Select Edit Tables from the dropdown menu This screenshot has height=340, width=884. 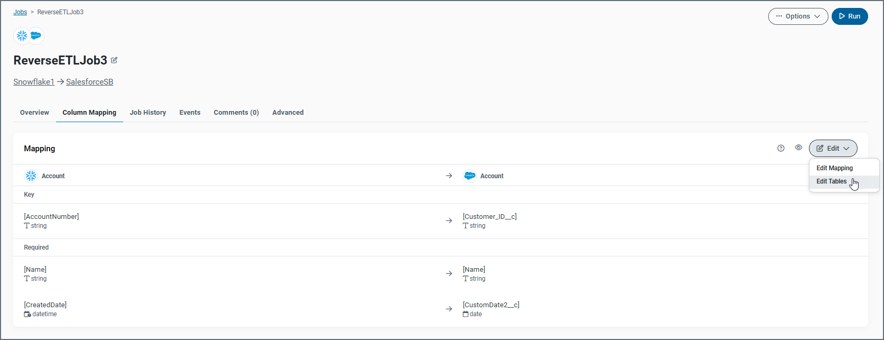pos(832,181)
